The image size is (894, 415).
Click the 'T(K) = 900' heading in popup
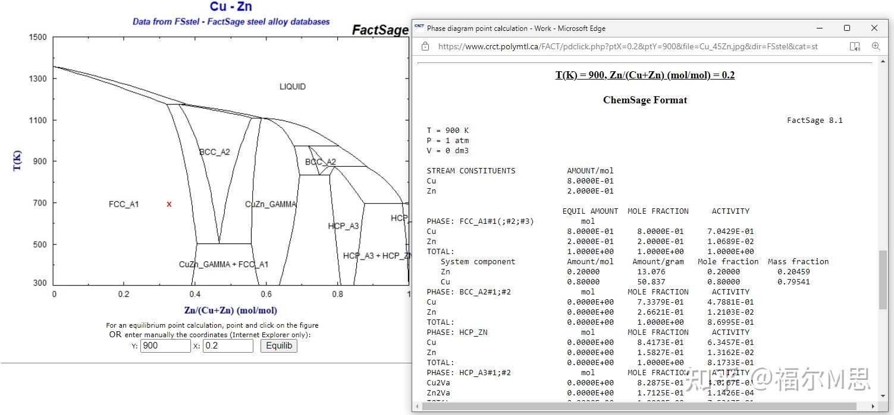coord(645,75)
